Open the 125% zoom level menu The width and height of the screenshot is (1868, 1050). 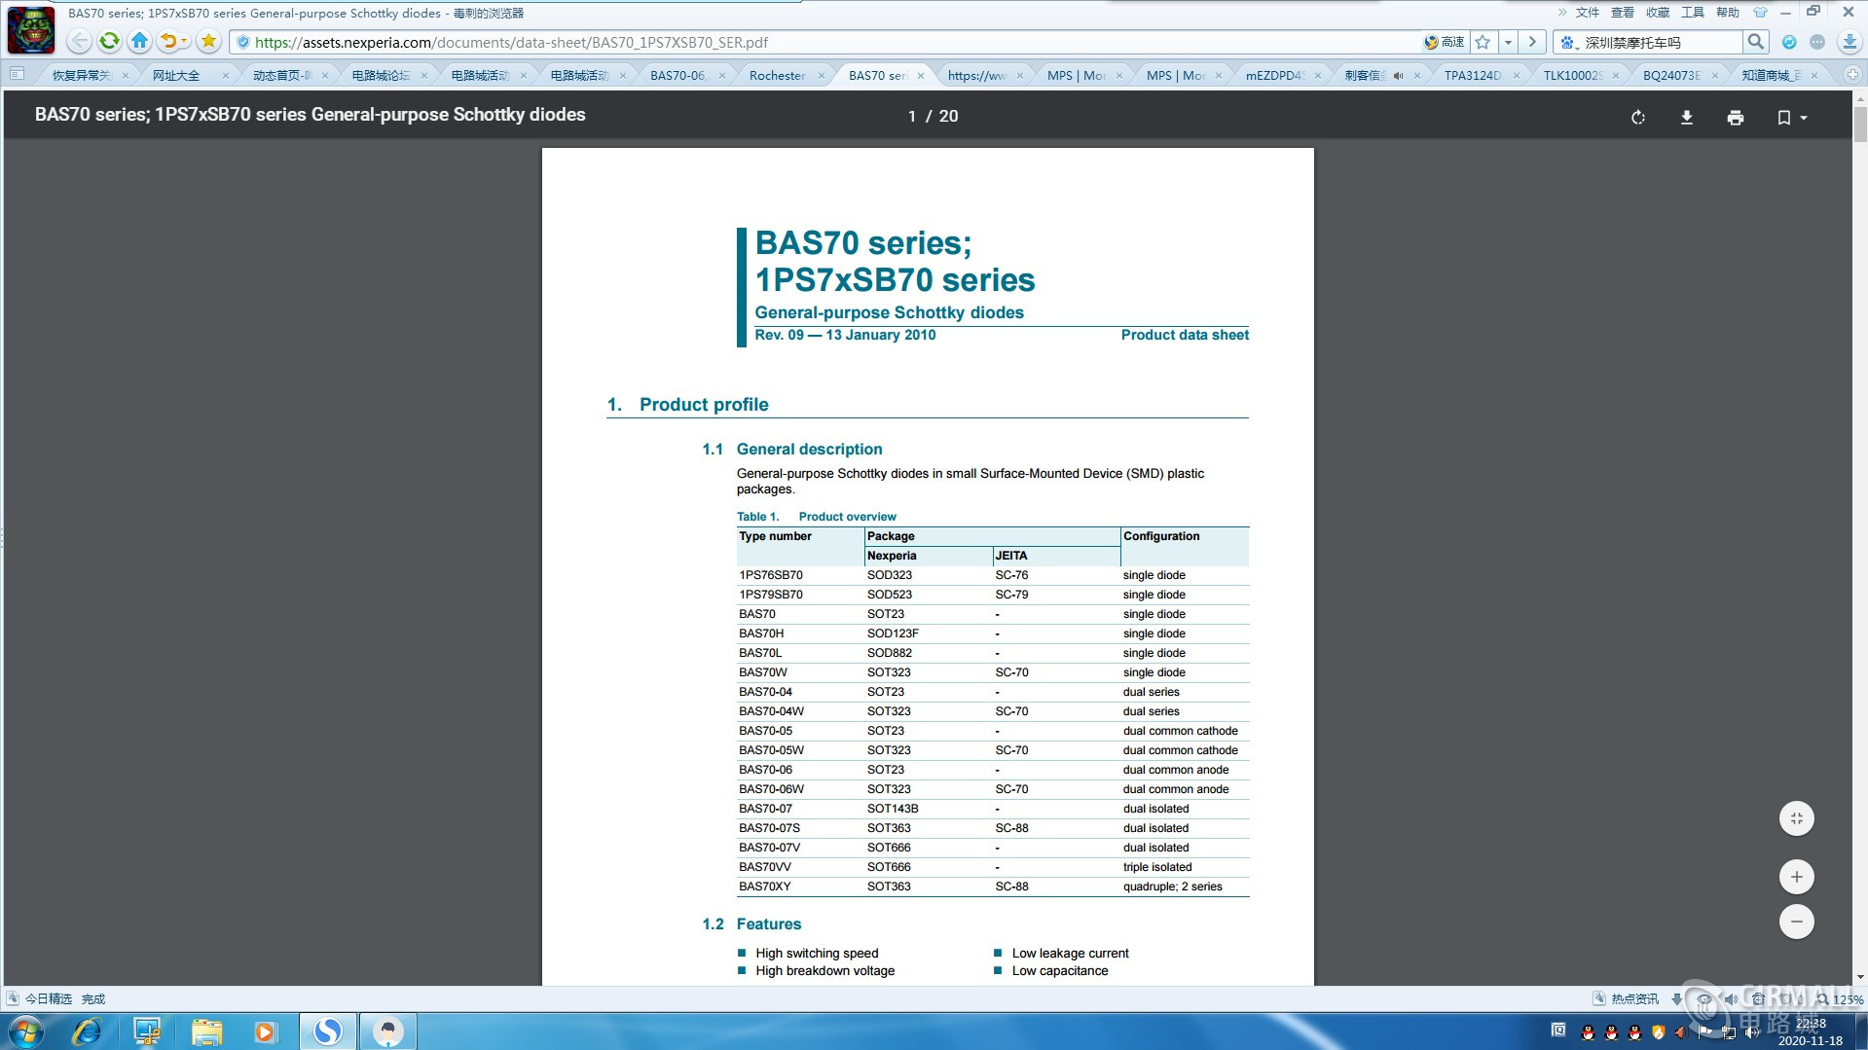pyautogui.click(x=1840, y=999)
